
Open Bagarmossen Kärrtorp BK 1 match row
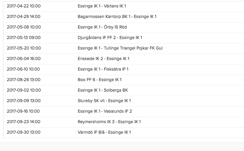click(117, 17)
